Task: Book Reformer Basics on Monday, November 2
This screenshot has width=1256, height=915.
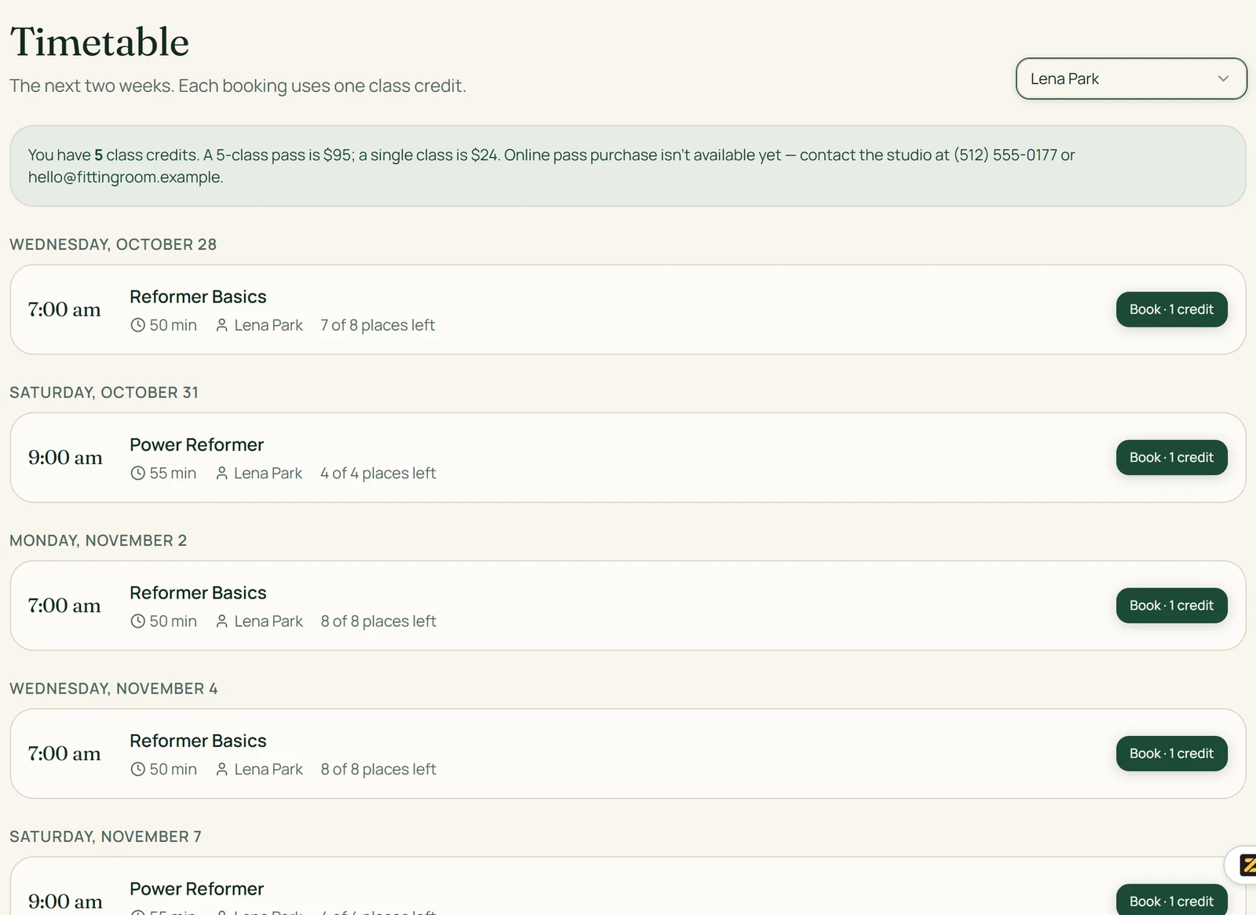Action: click(x=1171, y=606)
